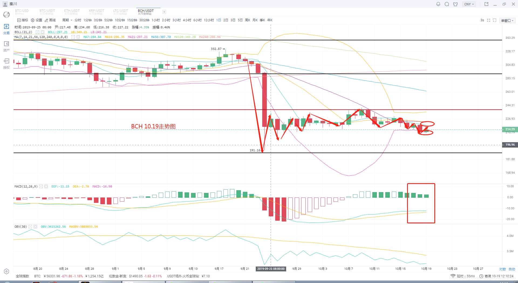Select the 15分钟 period
The width and height of the screenshot is (518, 283).
point(132,20)
